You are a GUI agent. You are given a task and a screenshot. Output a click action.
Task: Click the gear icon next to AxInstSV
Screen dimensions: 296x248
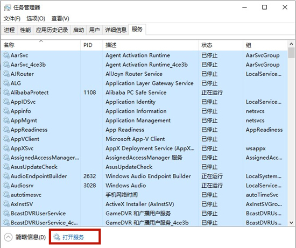tap(6, 204)
